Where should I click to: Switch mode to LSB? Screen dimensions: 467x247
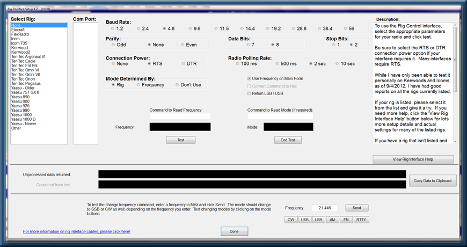point(318,220)
